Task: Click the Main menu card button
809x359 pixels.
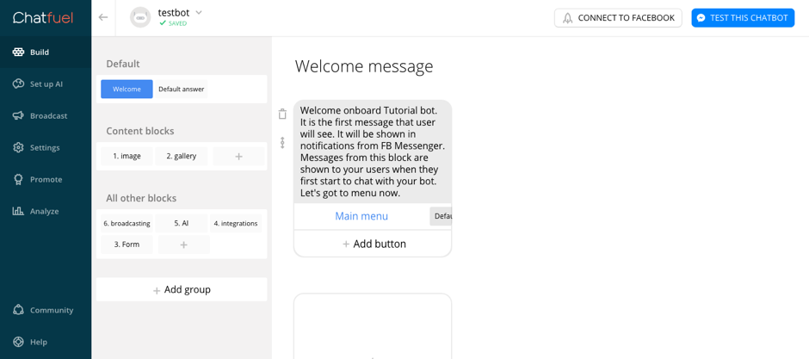Action: pos(361,216)
